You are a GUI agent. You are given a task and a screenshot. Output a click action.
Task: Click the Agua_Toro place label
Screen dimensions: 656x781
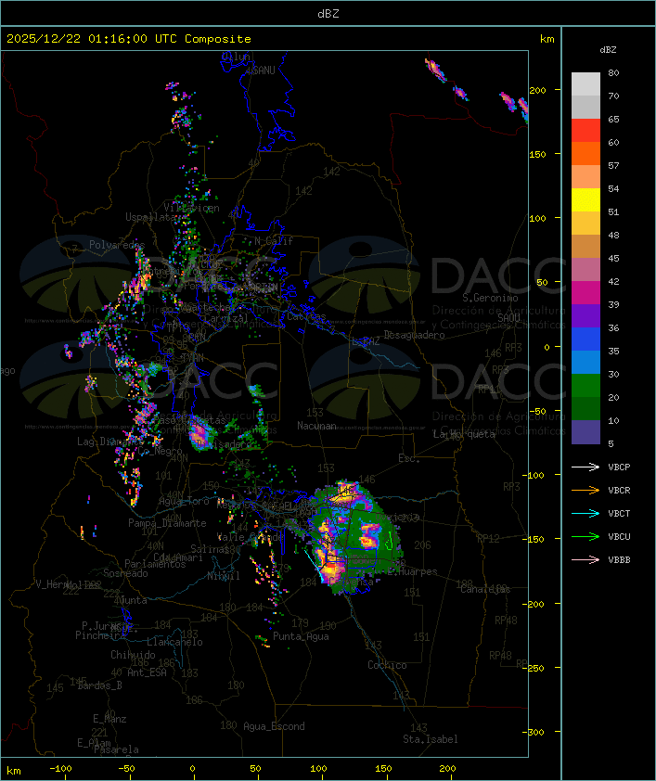pyautogui.click(x=184, y=501)
